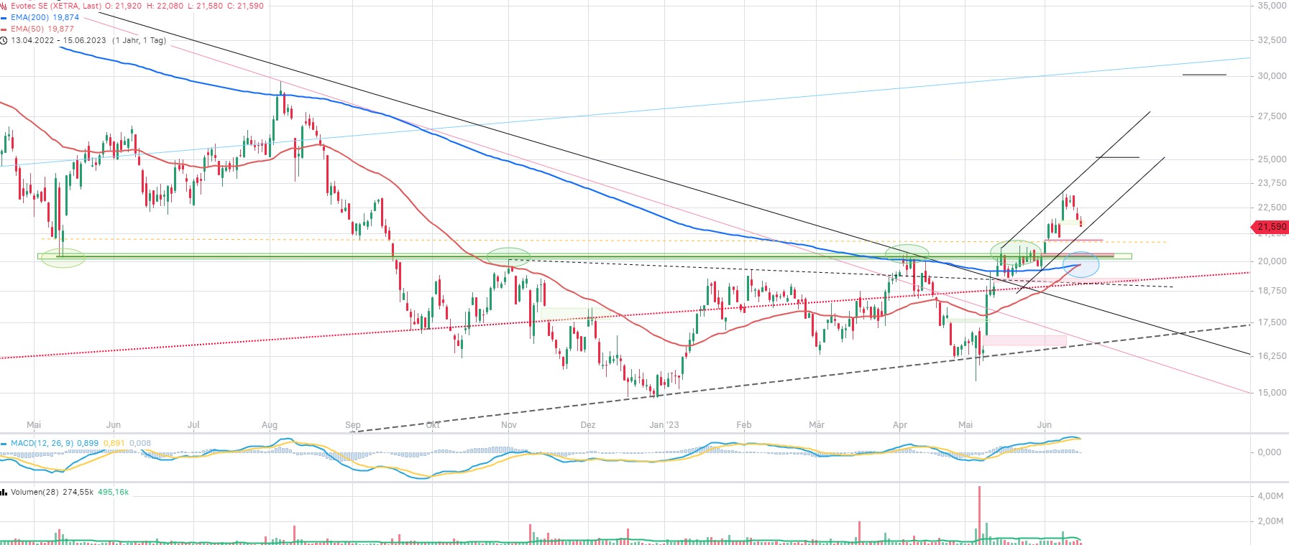Screen dimensions: 1289x545
Task: Click the clock icon next to date range
Action: 4,41
